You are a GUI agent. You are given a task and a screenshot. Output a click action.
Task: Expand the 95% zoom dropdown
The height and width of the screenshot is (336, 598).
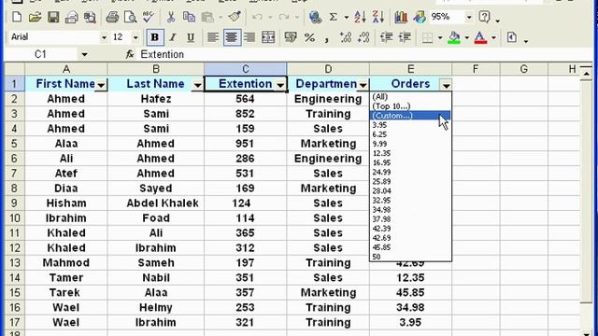(x=469, y=17)
